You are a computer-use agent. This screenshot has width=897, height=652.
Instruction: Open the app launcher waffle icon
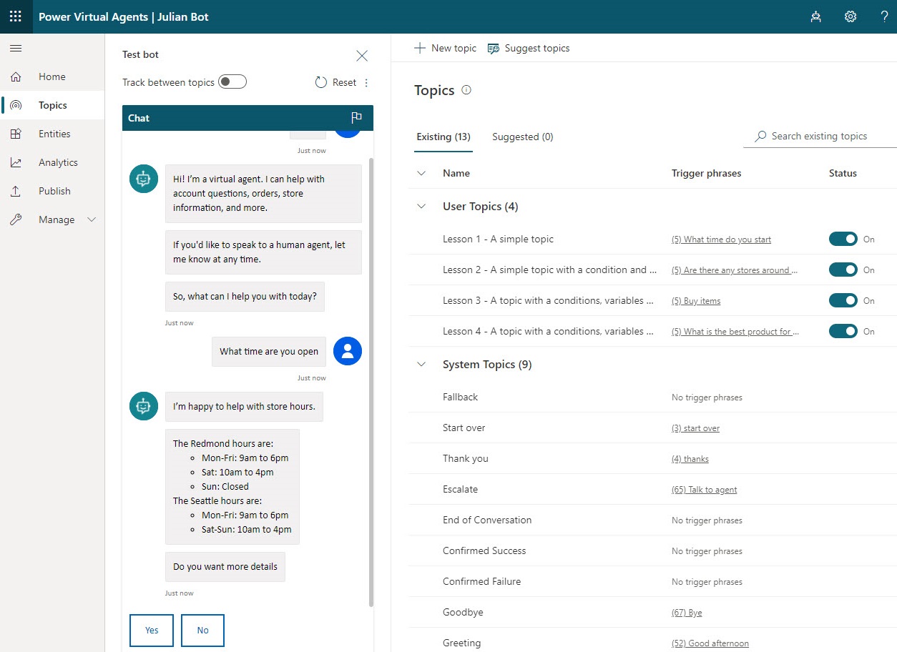[16, 16]
